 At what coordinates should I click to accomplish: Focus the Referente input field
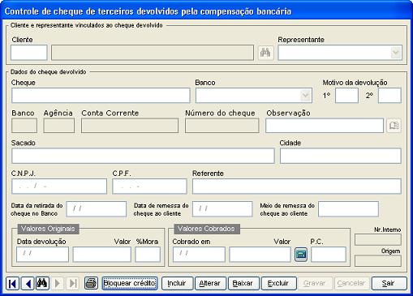[296, 186]
